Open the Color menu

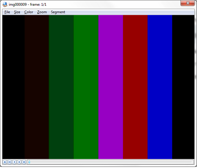[x=29, y=12]
